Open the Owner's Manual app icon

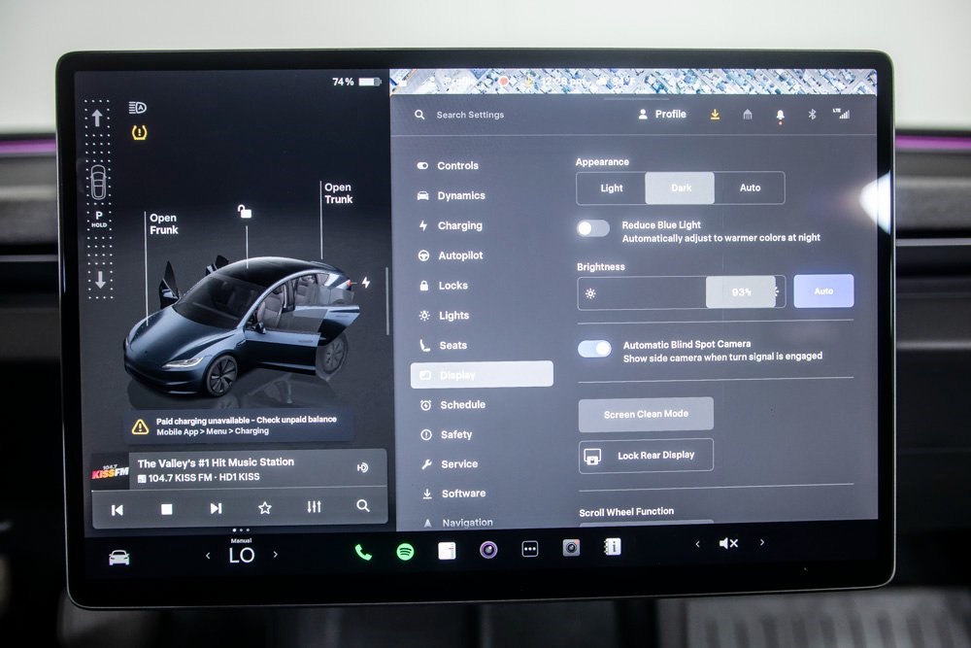point(612,546)
